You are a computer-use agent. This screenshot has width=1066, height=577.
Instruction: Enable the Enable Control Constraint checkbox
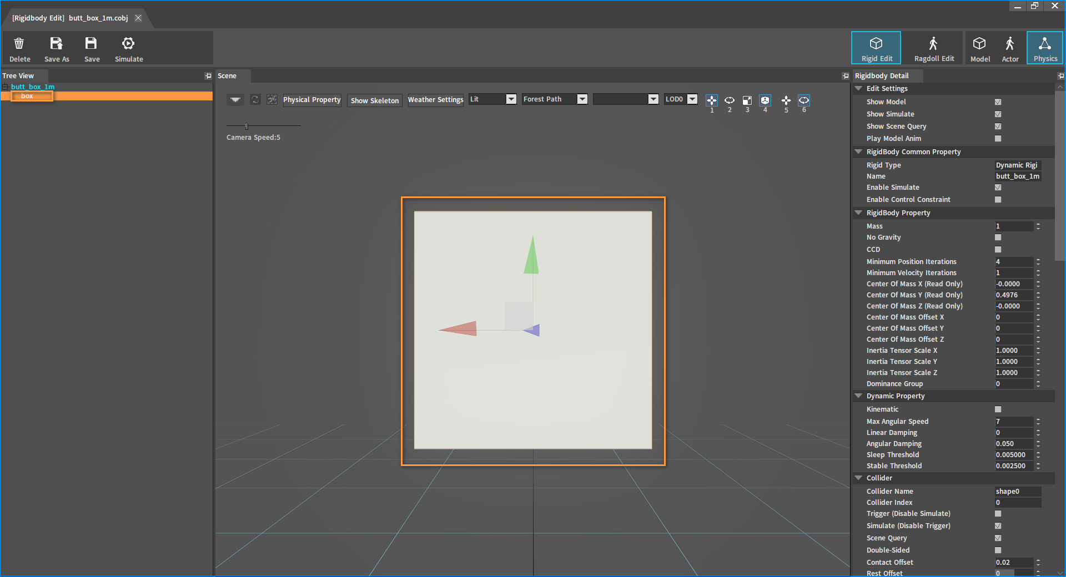pyautogui.click(x=998, y=200)
